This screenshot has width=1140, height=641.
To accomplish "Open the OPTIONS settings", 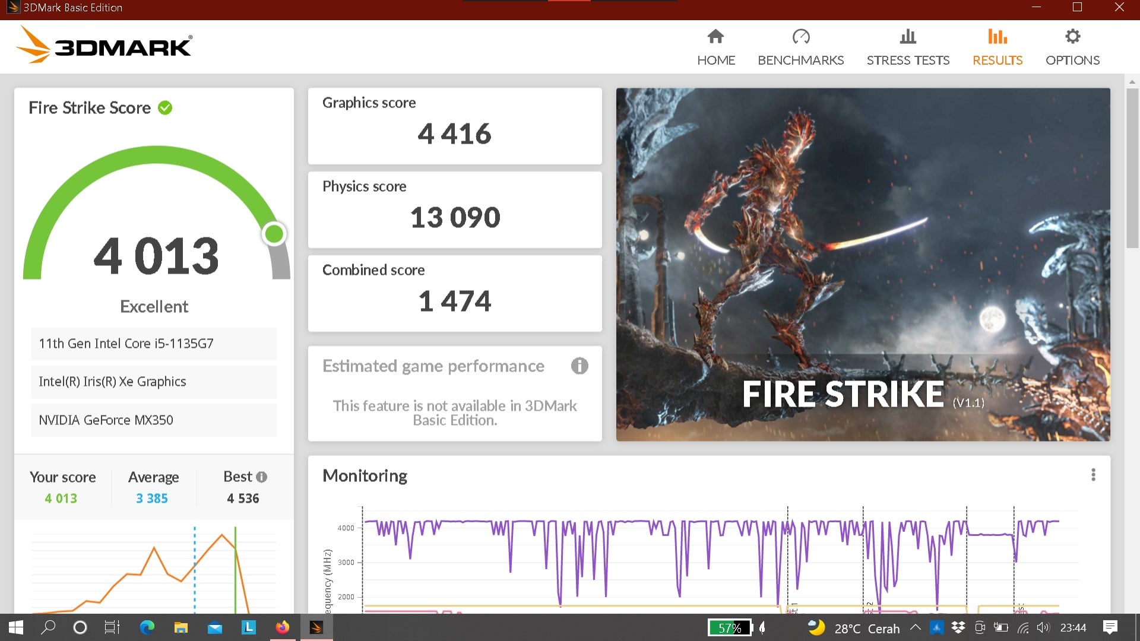I will point(1072,47).
